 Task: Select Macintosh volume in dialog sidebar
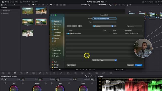coord(57,50)
